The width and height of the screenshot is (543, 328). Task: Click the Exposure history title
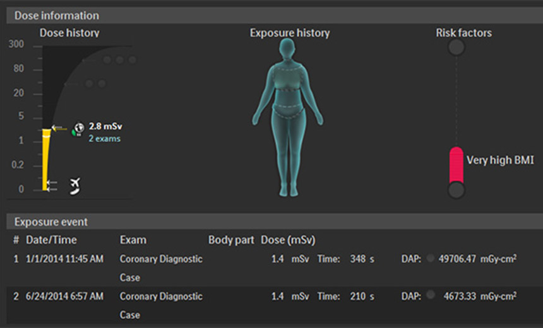point(290,33)
